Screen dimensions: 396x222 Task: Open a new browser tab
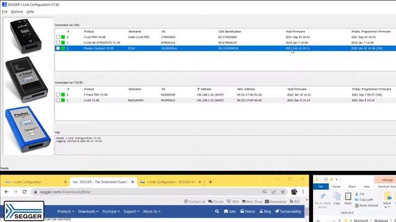point(210,182)
